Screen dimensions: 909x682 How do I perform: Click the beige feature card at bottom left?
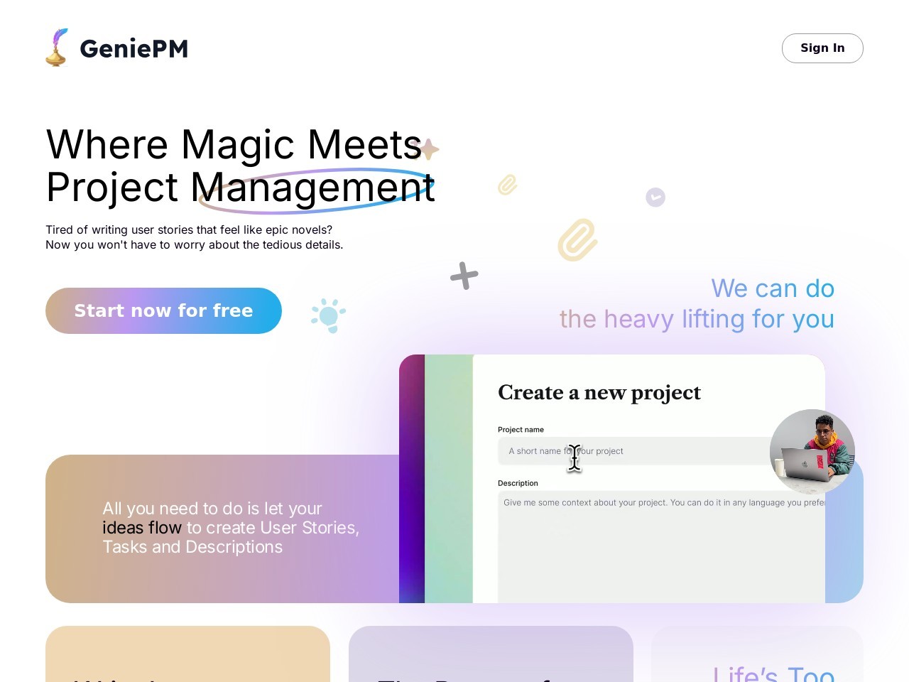(x=187, y=654)
